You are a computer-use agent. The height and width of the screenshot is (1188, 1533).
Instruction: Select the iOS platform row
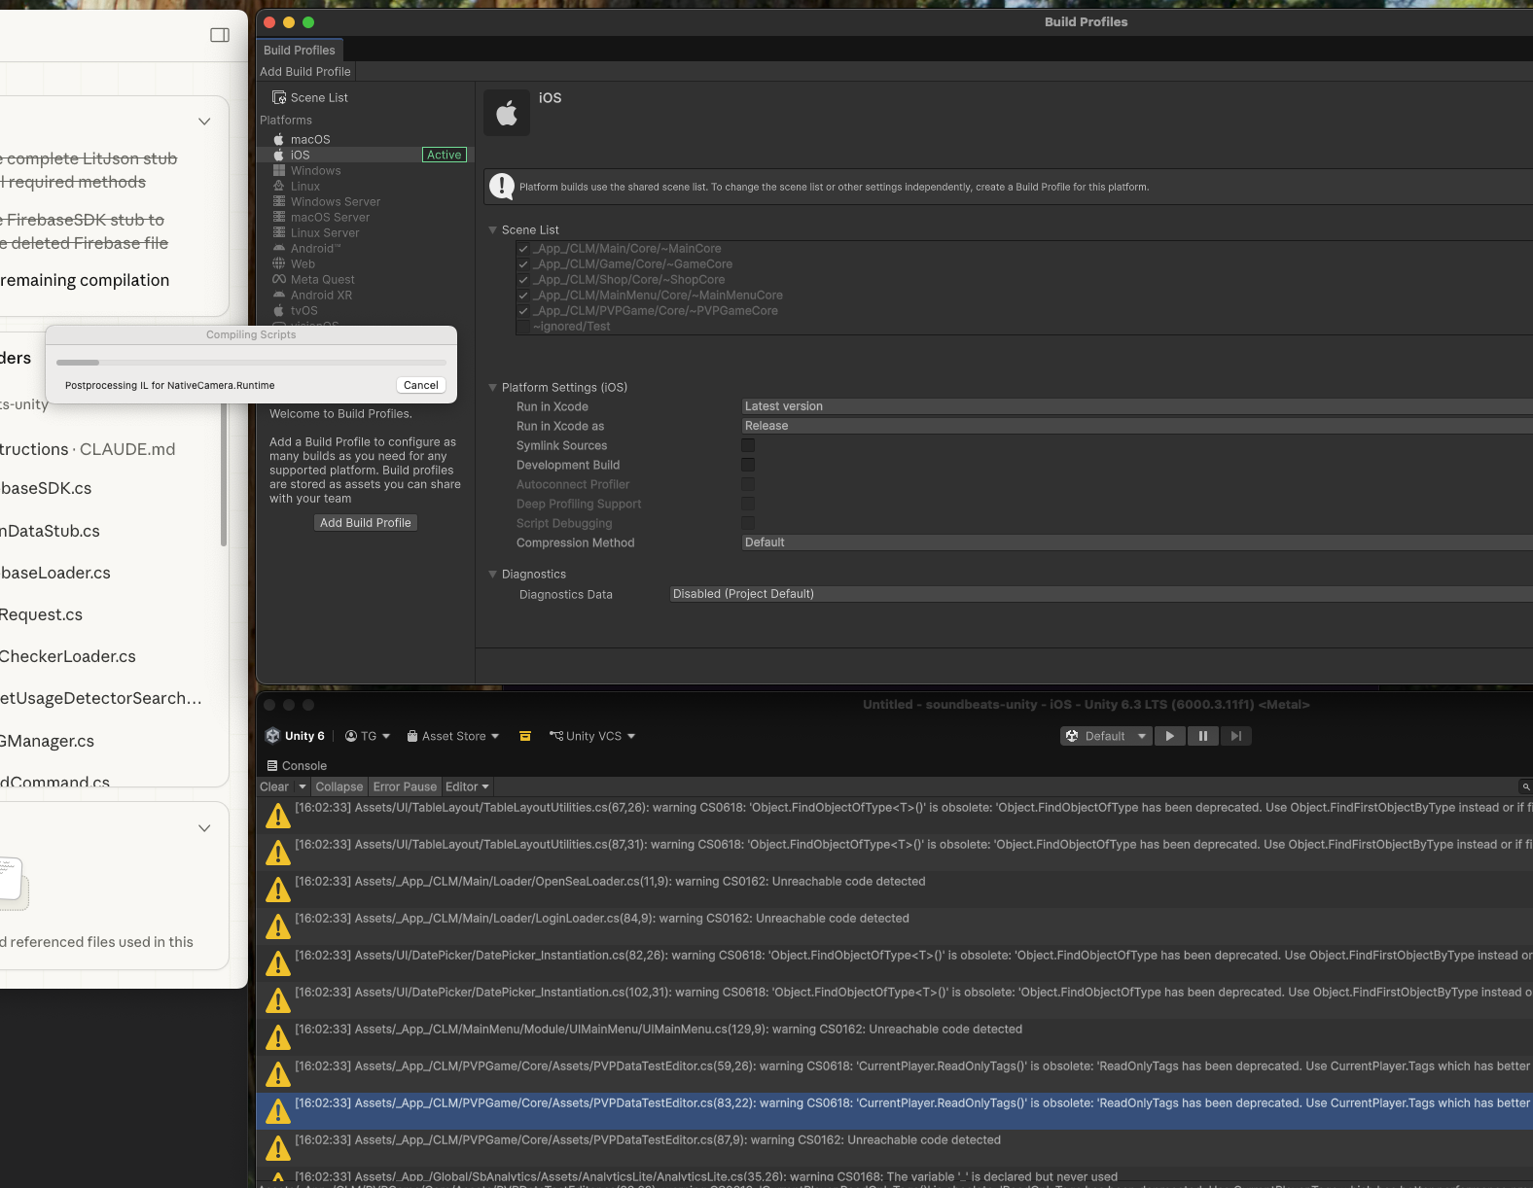tap(367, 155)
